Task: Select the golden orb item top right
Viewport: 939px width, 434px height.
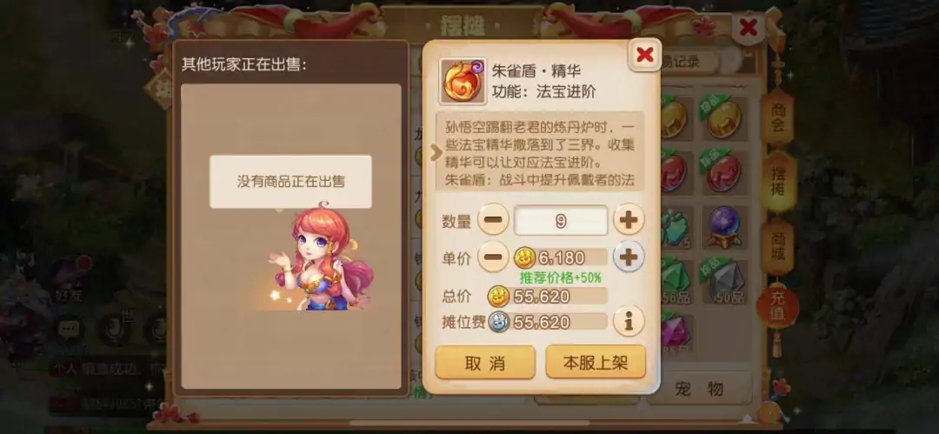Action: (x=723, y=118)
